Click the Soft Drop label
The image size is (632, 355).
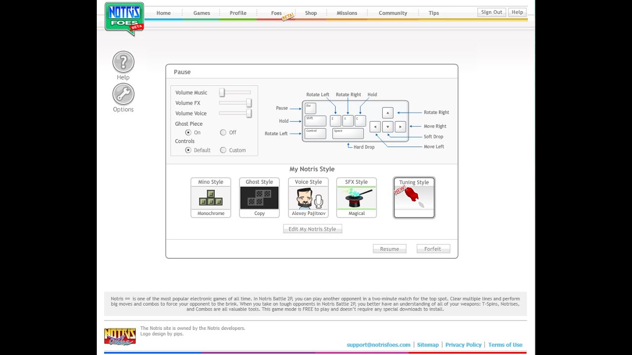[434, 137]
